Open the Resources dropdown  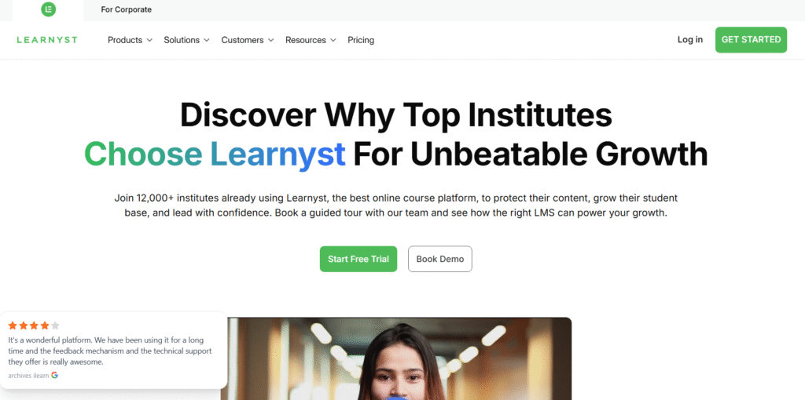coord(311,40)
